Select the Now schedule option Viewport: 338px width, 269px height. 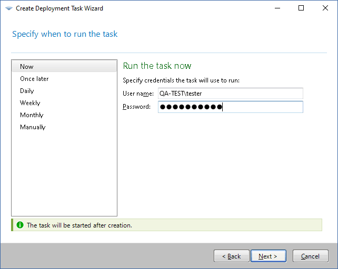tap(27, 66)
